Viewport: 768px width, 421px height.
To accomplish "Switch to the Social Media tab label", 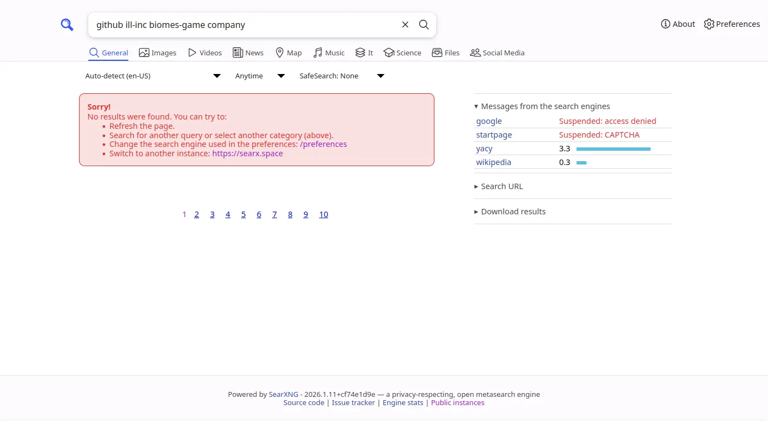I will tap(504, 53).
